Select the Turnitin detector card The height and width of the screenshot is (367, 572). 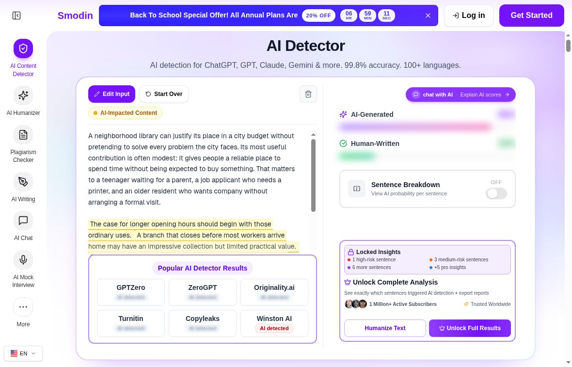coord(130,323)
